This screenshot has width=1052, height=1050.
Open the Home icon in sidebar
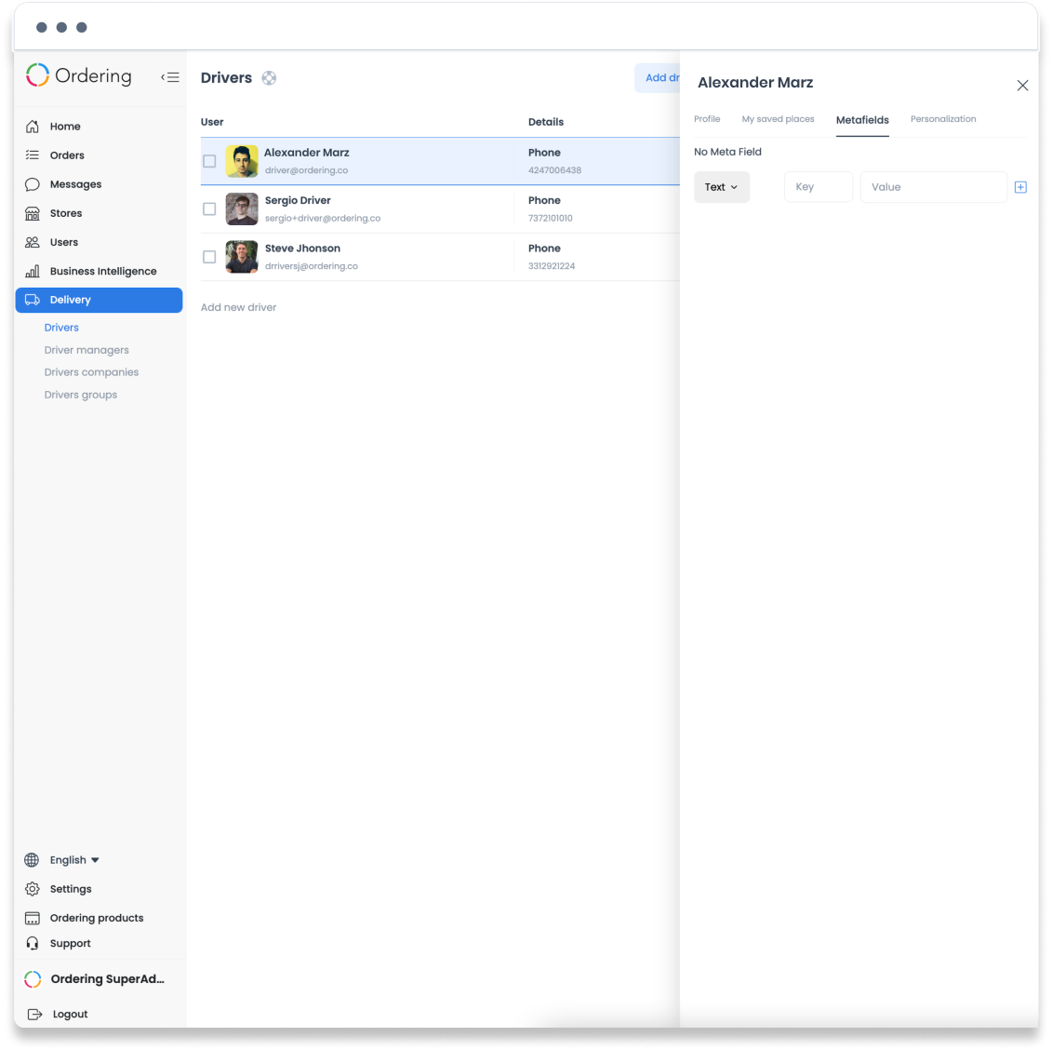[x=33, y=127]
